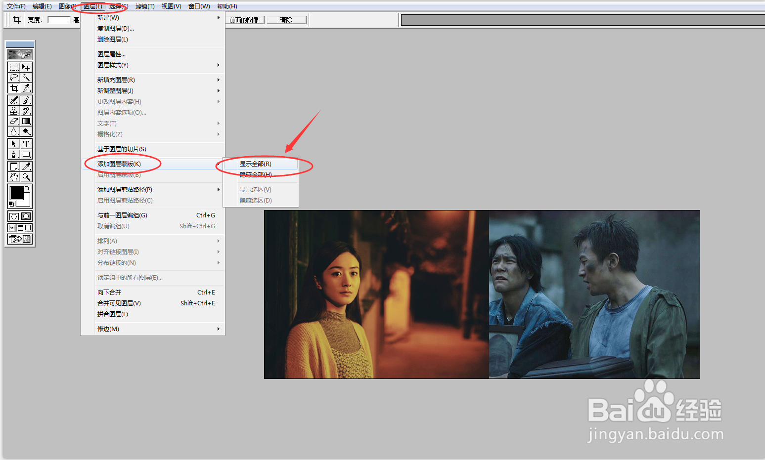The height and width of the screenshot is (460, 765).
Task: Click the crop icon in options bar
Action: [x=17, y=20]
